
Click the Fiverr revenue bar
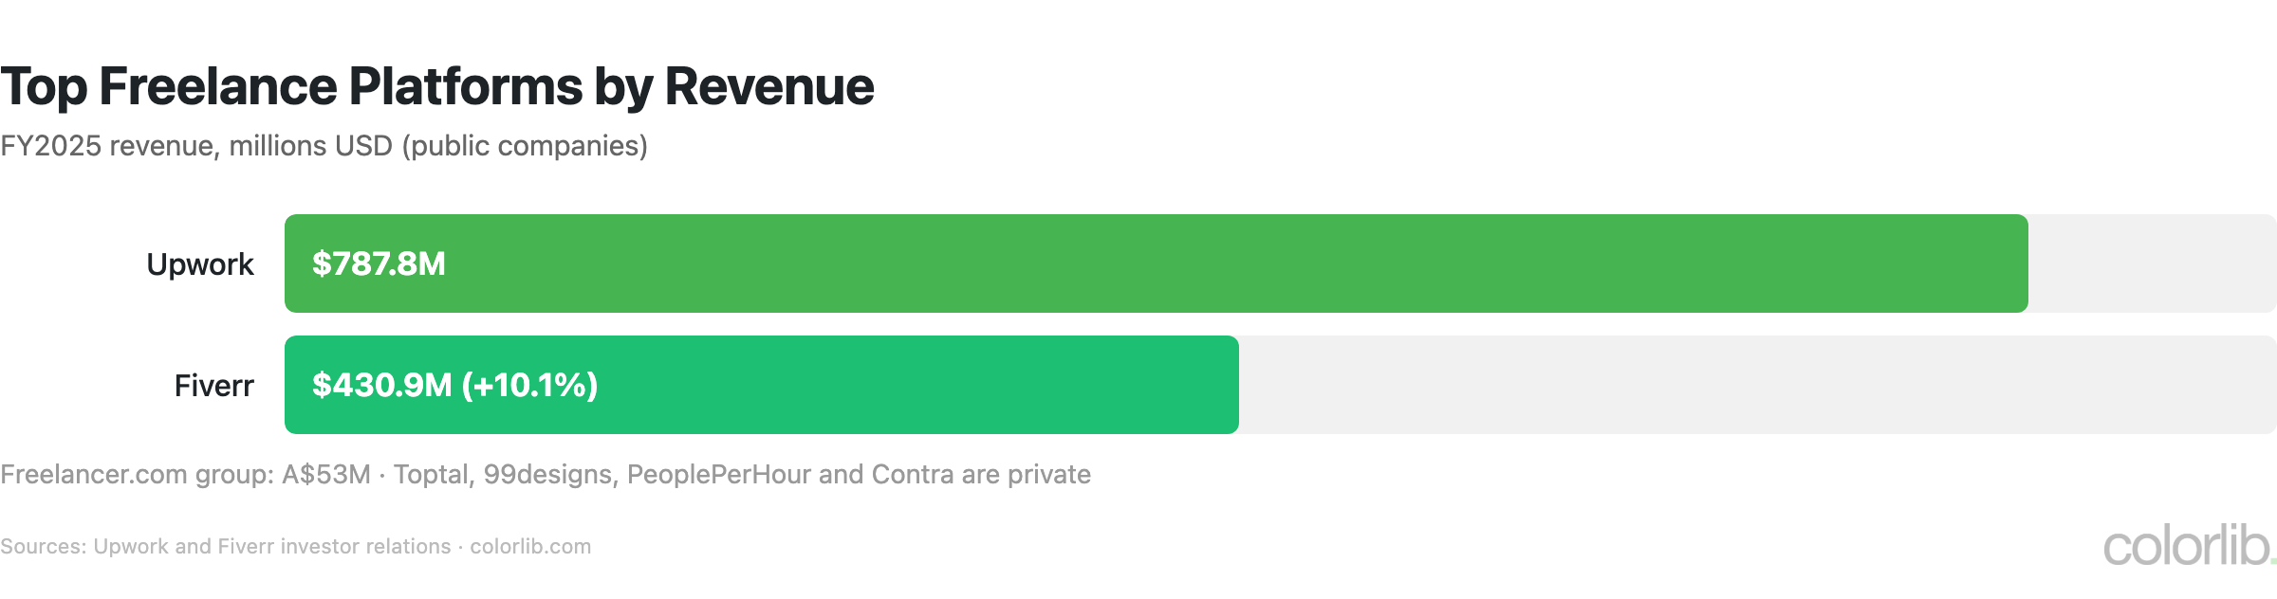click(761, 385)
